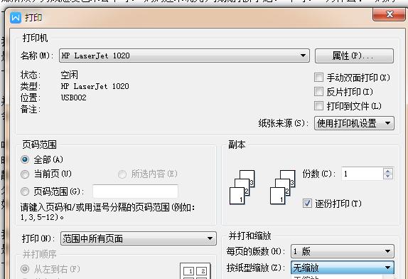Image resolution: width=408 pixels, height=279 pixels.
Task: Click the right collated pages illustration
Action: pos(283,187)
